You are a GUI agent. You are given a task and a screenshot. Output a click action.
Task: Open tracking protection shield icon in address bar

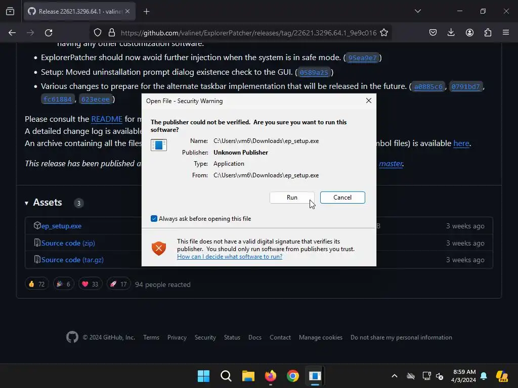pyautogui.click(x=98, y=33)
